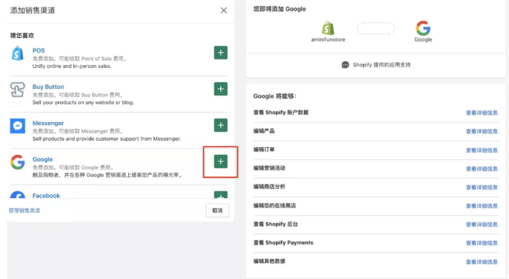The width and height of the screenshot is (509, 279).
Task: Click the Buy Button icon
Action: tap(18, 90)
